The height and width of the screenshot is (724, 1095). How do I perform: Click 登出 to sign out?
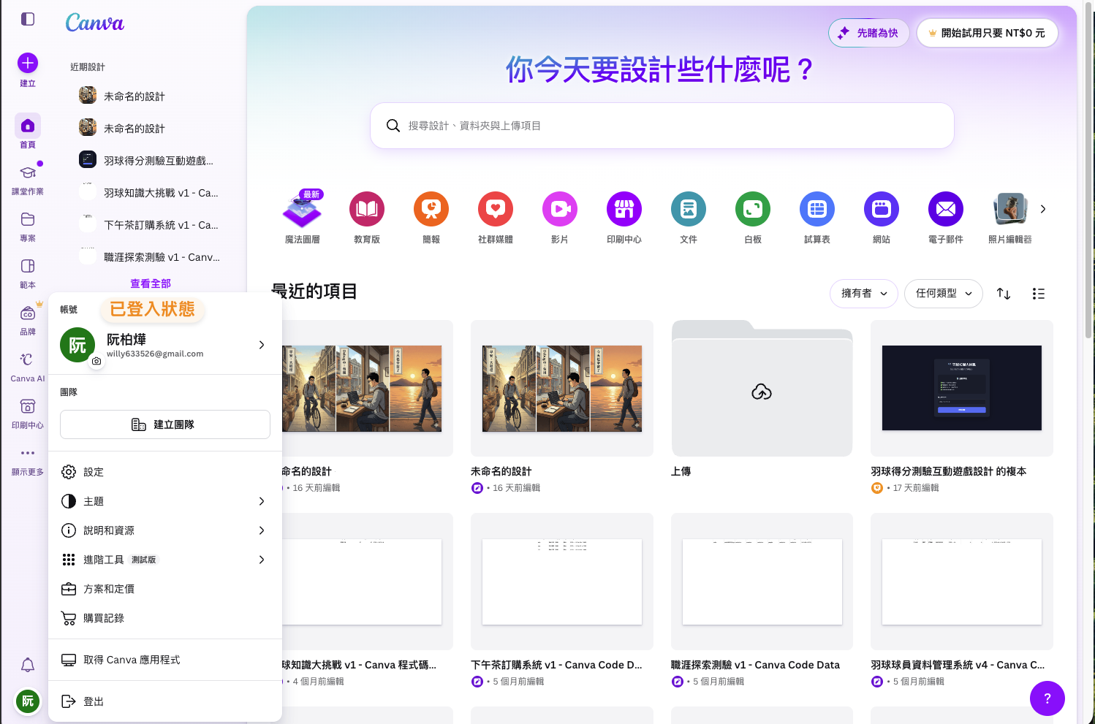[x=165, y=701]
